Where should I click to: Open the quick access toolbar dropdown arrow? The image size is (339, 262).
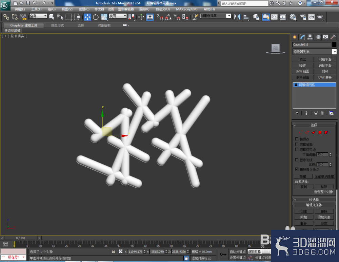tap(52, 3)
